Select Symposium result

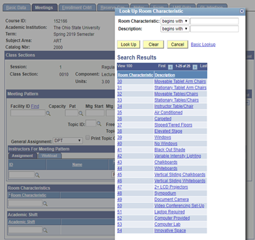[165, 193]
